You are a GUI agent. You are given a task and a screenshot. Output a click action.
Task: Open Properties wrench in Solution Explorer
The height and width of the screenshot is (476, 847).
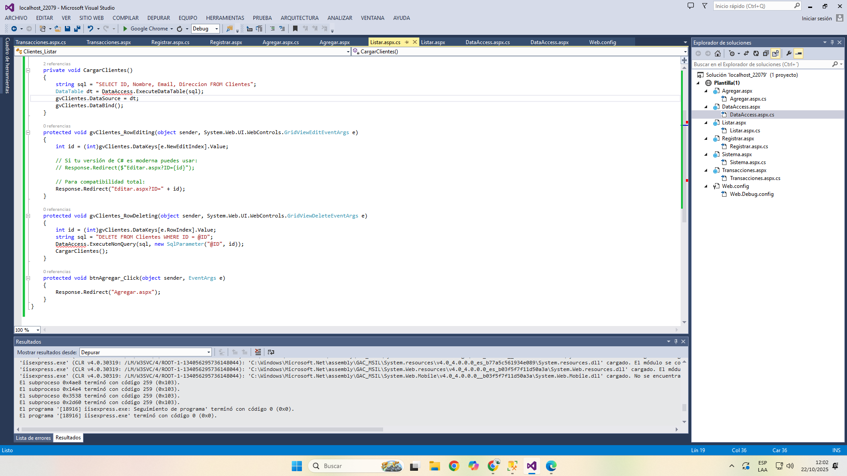789,53
